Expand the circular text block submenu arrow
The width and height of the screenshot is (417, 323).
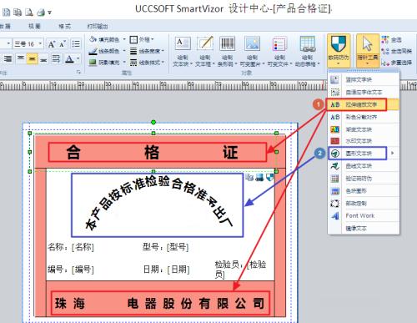coord(393,153)
